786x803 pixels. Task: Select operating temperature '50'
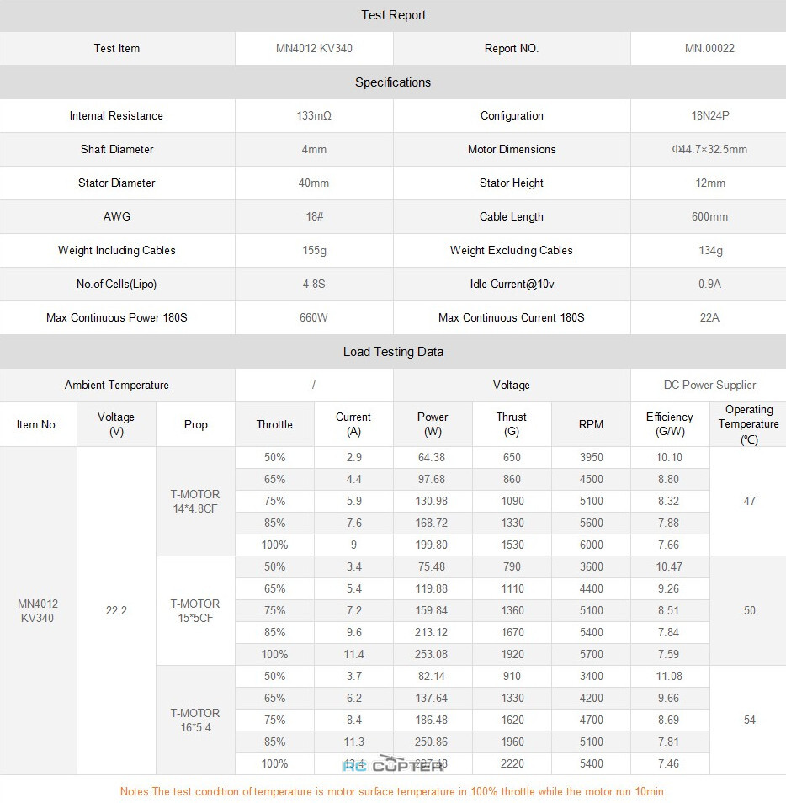[749, 611]
